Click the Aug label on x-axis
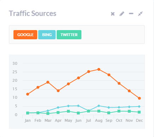Screen dimensions: 154x137 [99, 121]
